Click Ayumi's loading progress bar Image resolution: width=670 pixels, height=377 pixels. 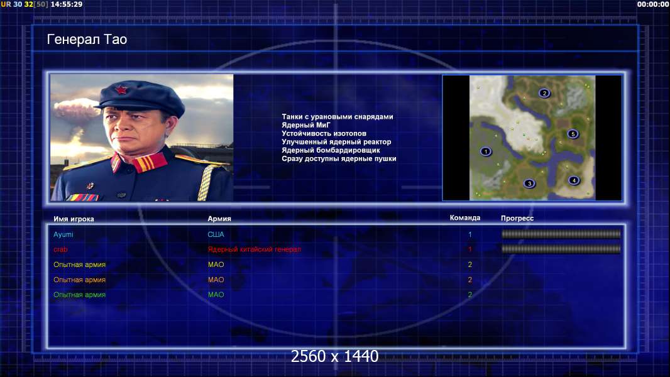pyautogui.click(x=561, y=234)
